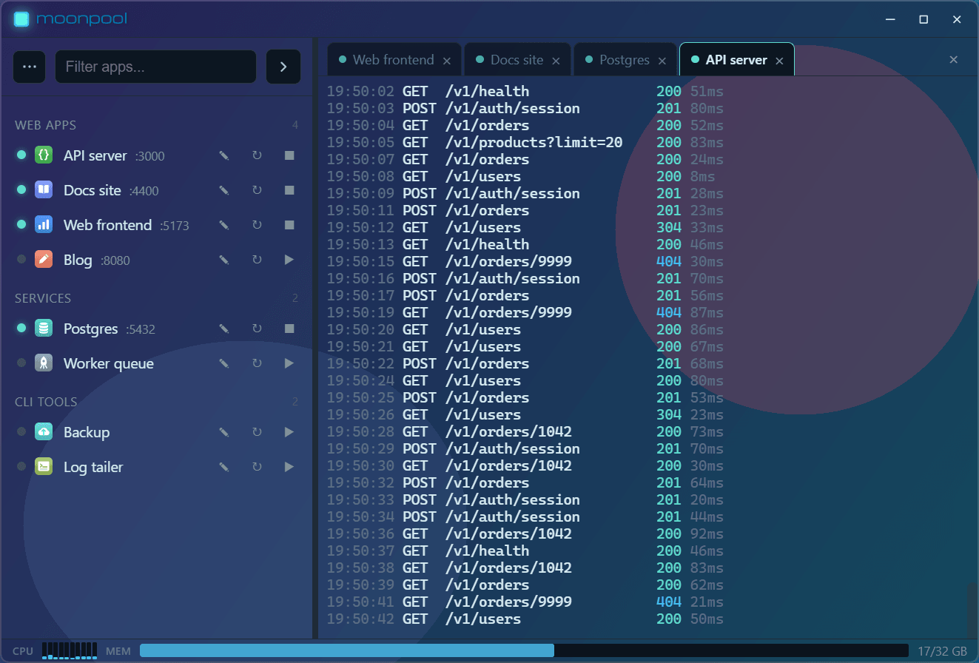
Task: Switch to the Web frontend tab
Action: [394, 60]
